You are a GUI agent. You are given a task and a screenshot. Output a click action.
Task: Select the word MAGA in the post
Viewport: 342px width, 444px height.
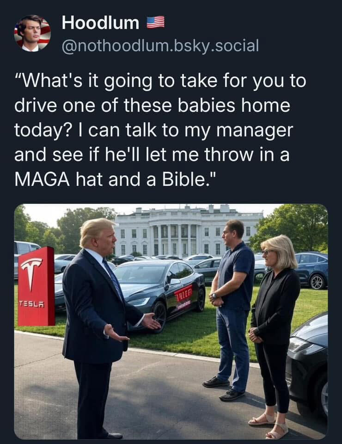42,179
